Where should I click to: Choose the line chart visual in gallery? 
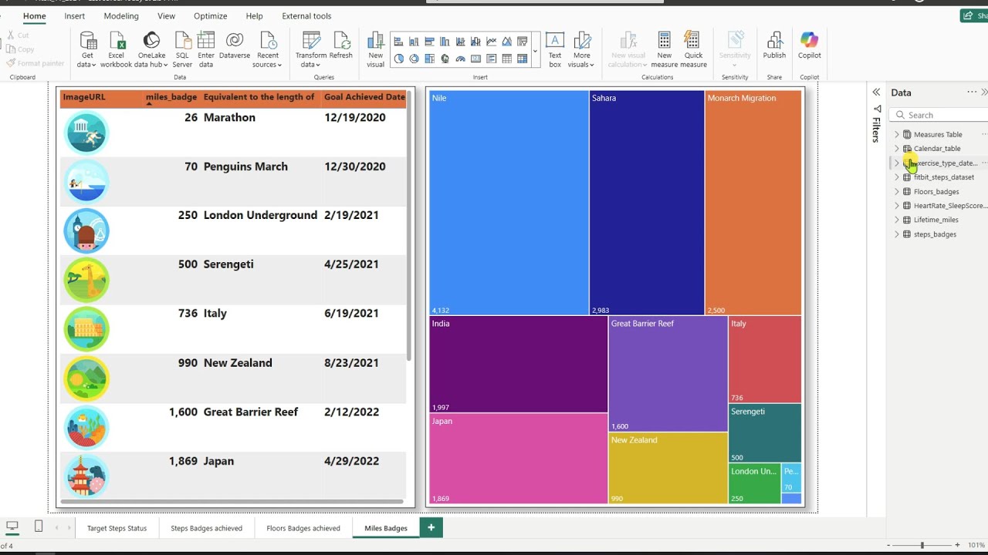492,42
